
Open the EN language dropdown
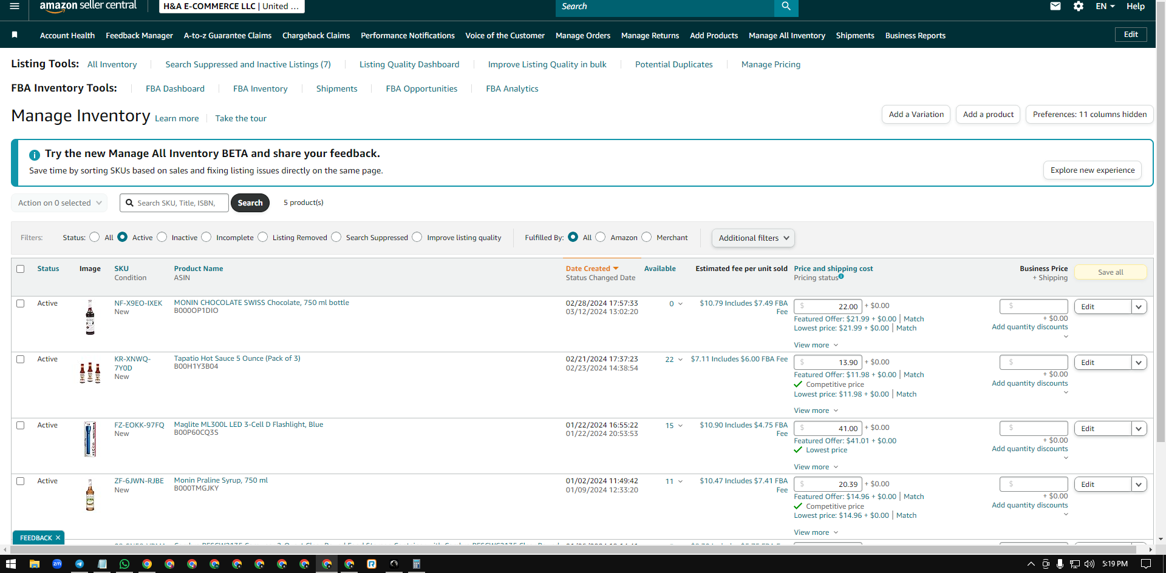[1105, 6]
